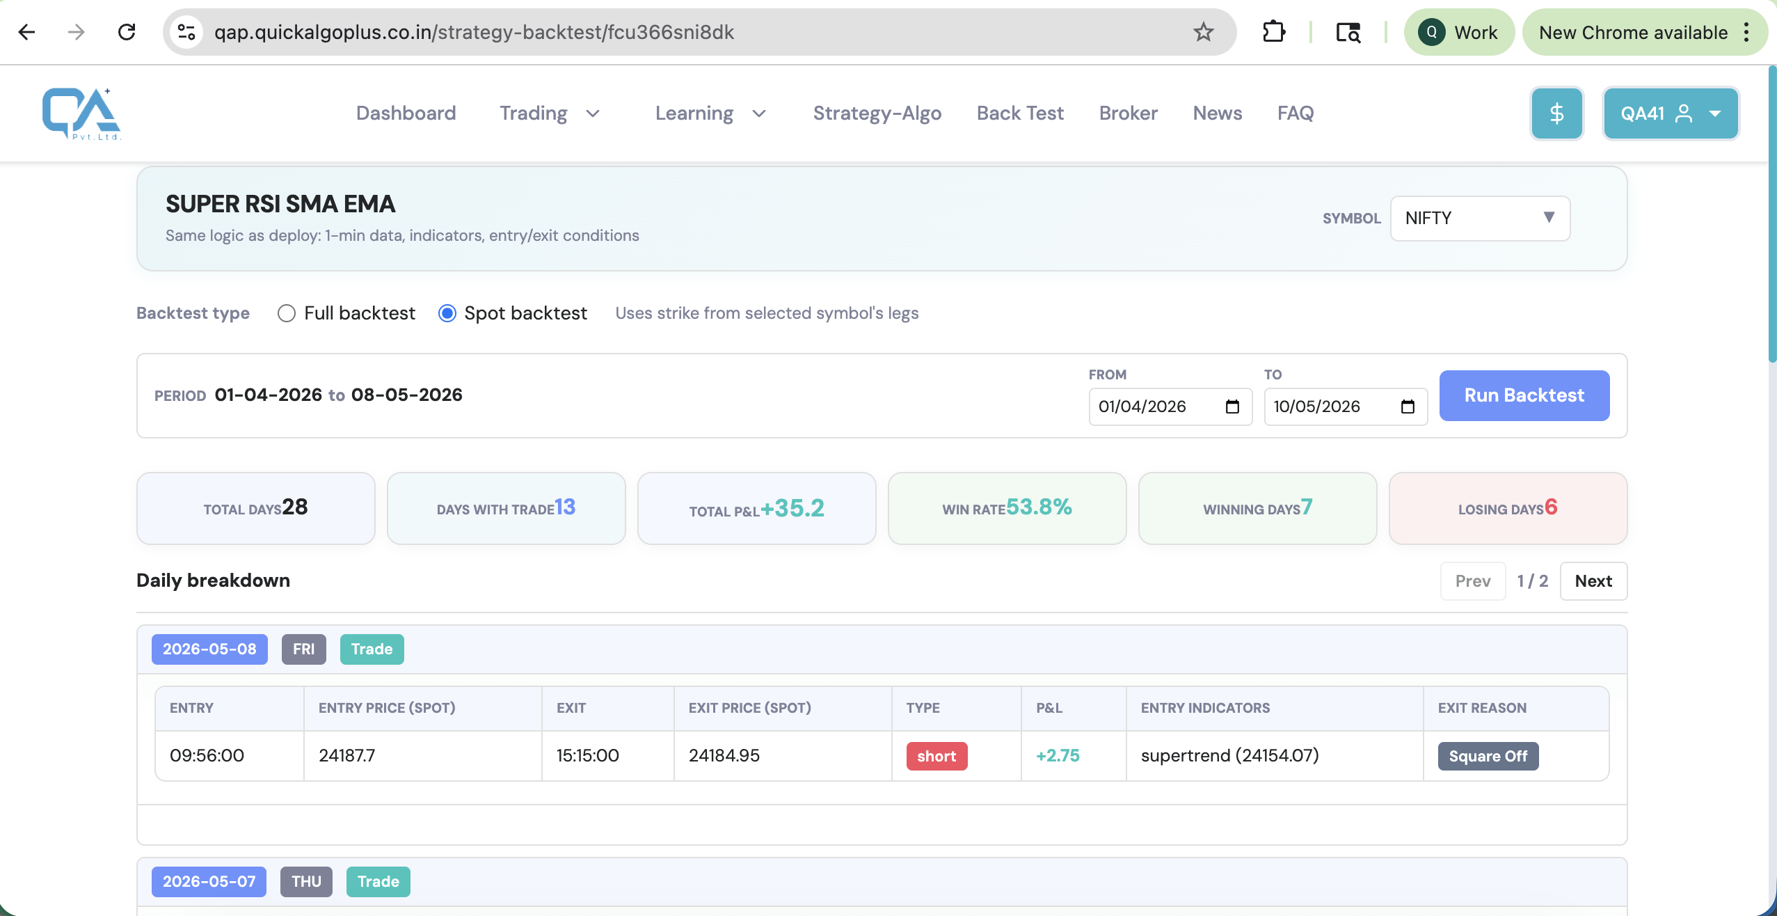The width and height of the screenshot is (1777, 916).
Task: Open the Broker page
Action: click(1128, 113)
